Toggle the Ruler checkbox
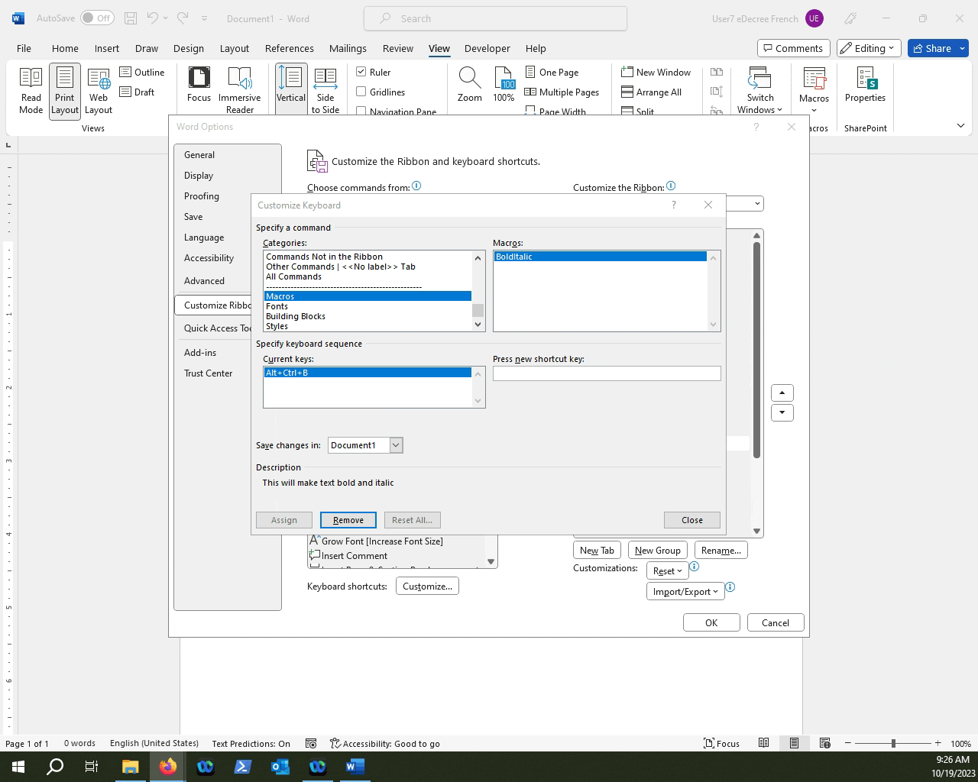 [361, 72]
